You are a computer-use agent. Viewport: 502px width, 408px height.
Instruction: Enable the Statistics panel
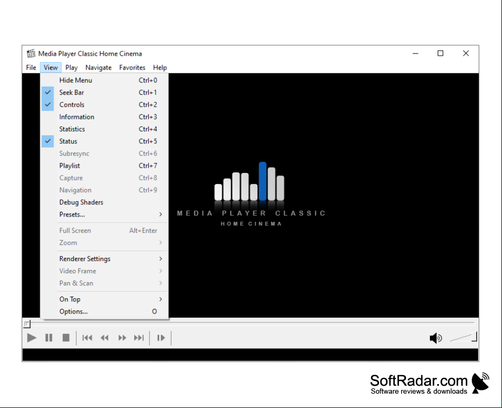tap(105, 129)
